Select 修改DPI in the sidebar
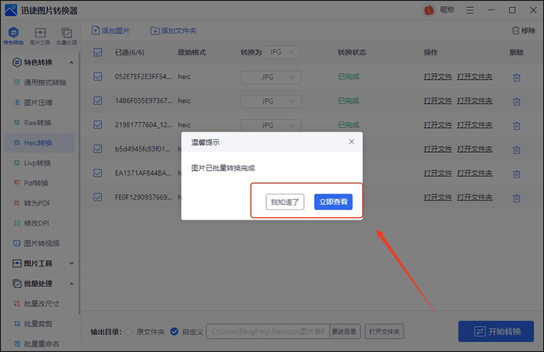Screen dimensions: 544x352 [x=40, y=223]
